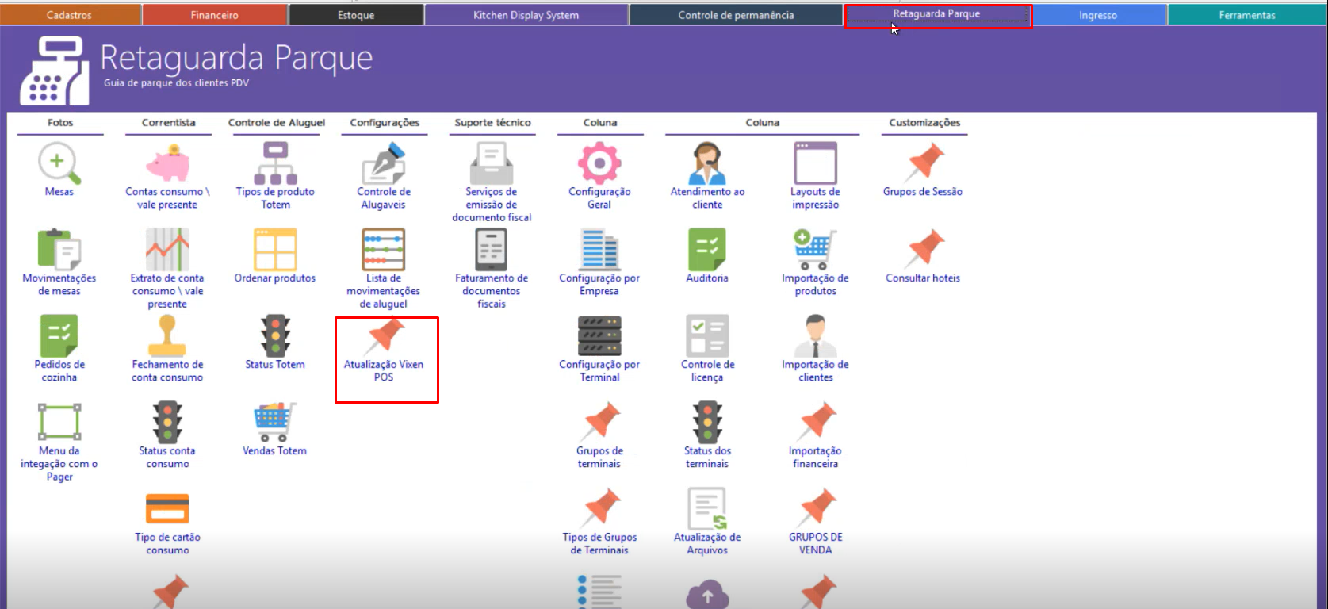Switch to the Financeiro tab

214,15
